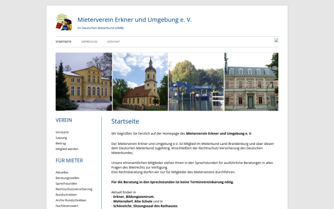Click paragraph starting 'Der Mieterverein Erkner'
The width and height of the screenshot is (334, 209).
[193, 148]
